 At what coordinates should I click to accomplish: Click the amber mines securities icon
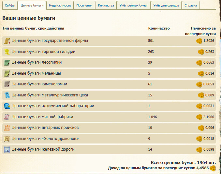[x=7, y=128]
